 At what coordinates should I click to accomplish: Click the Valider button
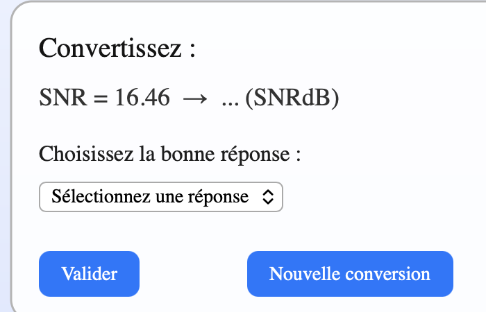point(89,274)
